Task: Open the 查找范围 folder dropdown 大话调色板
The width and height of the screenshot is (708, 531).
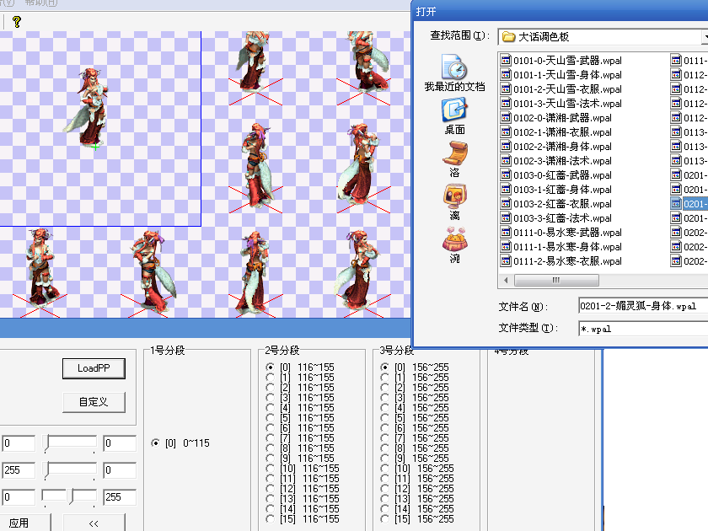Action: [603, 36]
